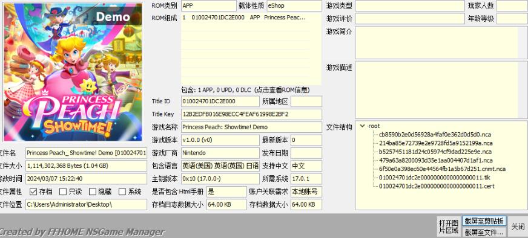The width and height of the screenshot is (528, 238).
Task: Click the 修改时间 field 2024/03/07 15:22:40
Action: pyautogui.click(x=86, y=179)
